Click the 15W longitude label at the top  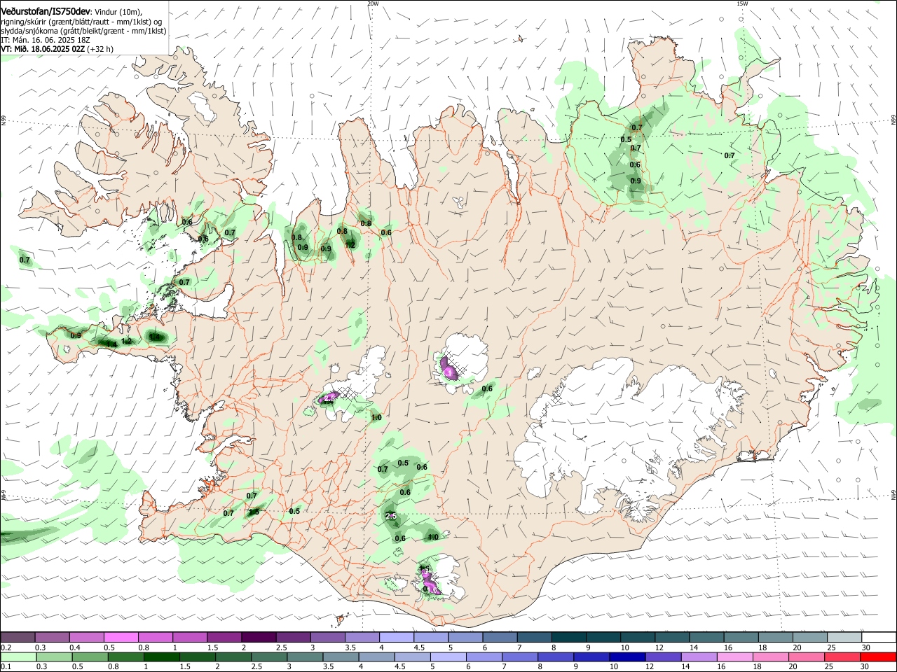pos(742,3)
